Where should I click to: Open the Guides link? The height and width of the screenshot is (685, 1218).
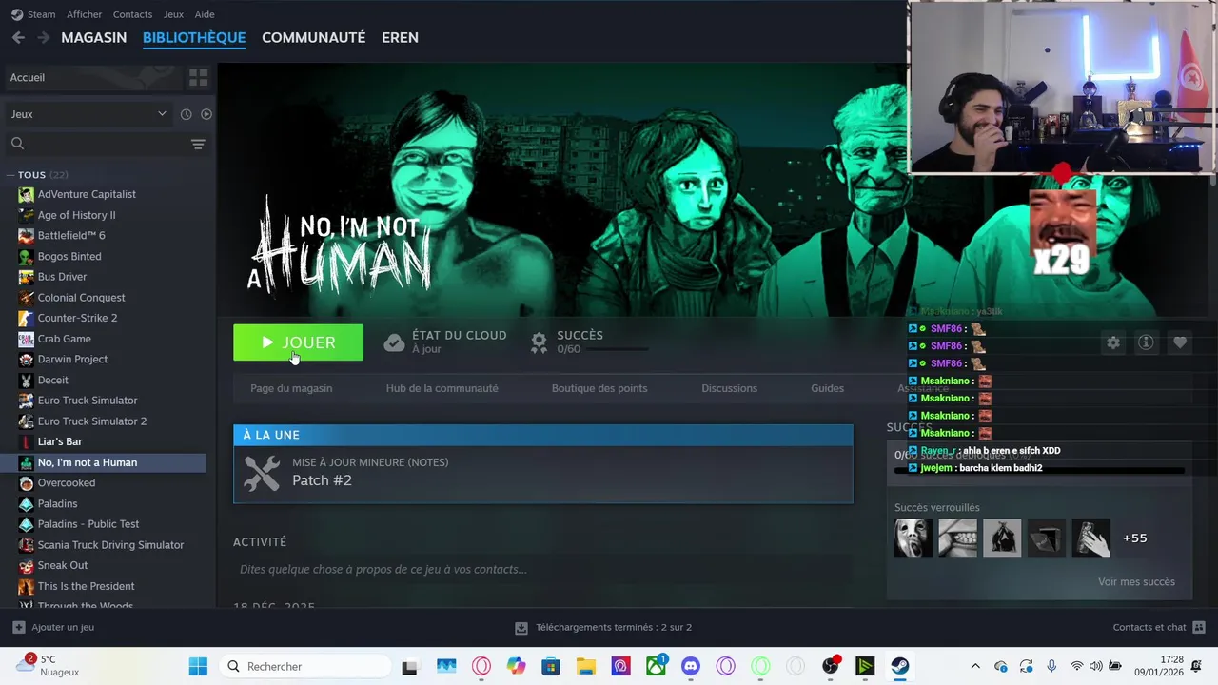tap(827, 388)
